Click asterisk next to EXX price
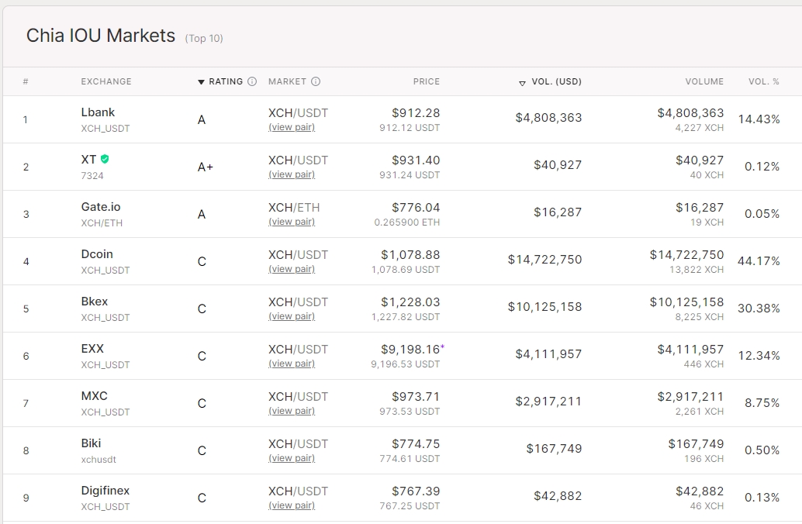 (442, 347)
